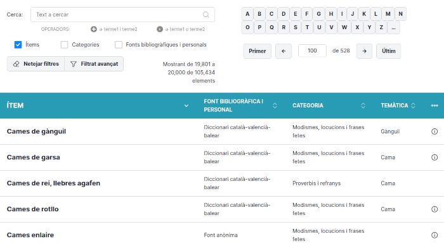Open item Cames de gànguil

36,132
